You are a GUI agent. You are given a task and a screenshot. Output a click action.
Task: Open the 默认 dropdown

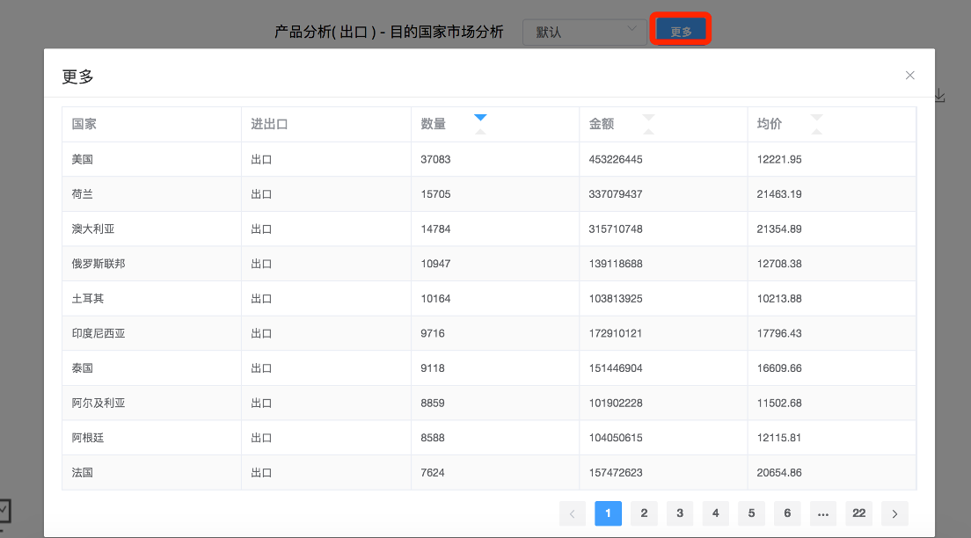(585, 32)
